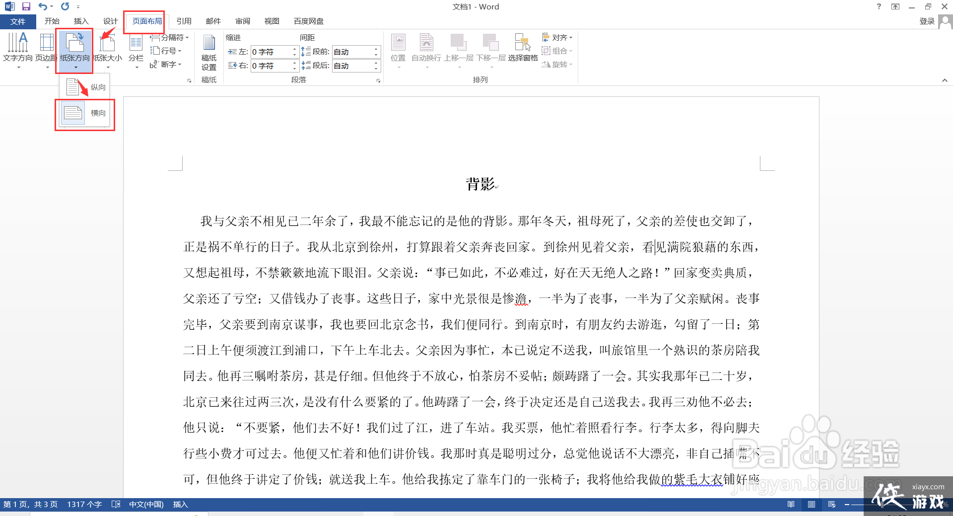This screenshot has width=953, height=516.
Task: Customize Quick Access Toolbar dropdown arrow
Action: 78,6
